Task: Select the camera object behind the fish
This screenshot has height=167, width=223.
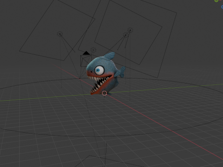Action: click(86, 59)
